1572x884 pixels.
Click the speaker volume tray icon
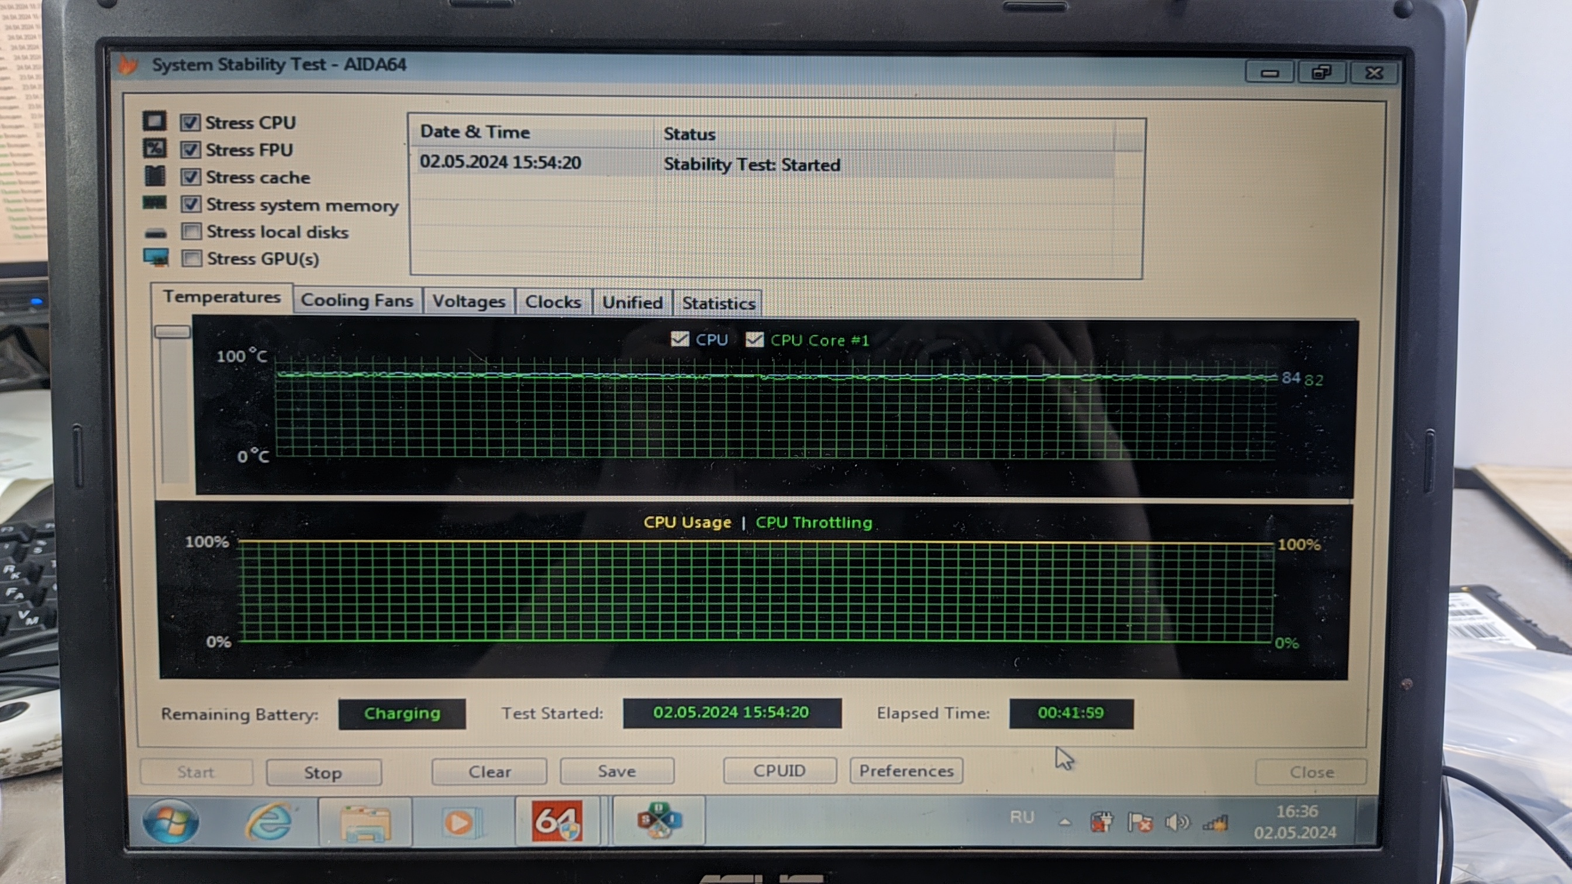1177,823
